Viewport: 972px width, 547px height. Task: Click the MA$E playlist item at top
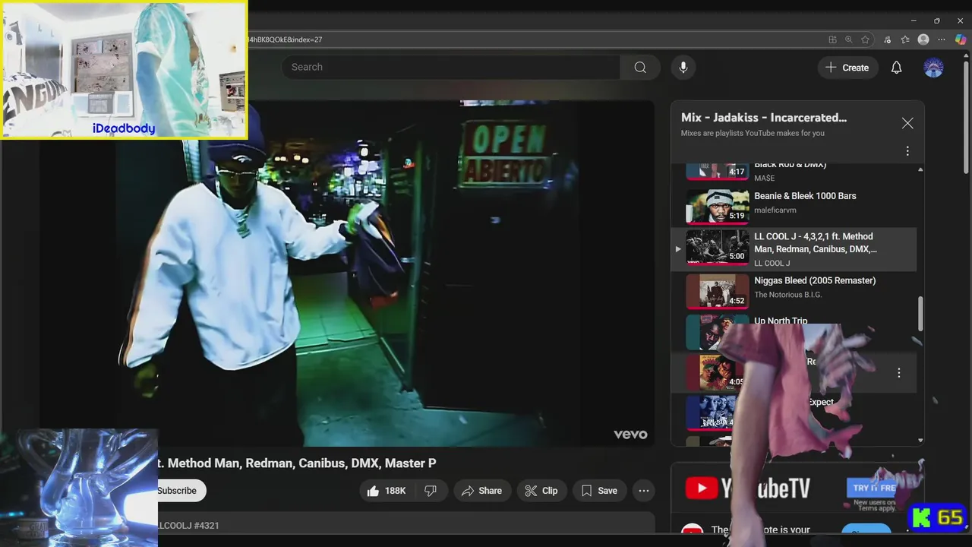[x=794, y=172]
